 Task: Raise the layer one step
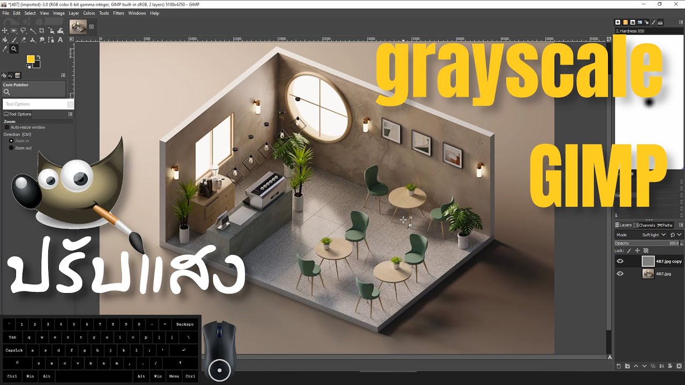click(636, 366)
